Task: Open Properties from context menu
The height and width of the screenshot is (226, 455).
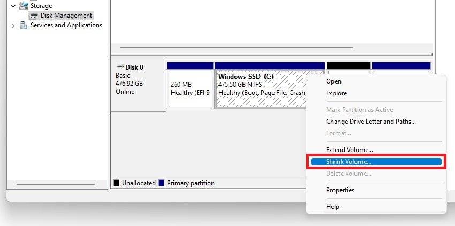Action: click(376, 190)
